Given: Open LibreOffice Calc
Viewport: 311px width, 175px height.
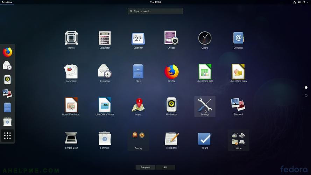Looking at the screenshot, I should pos(205,73).
